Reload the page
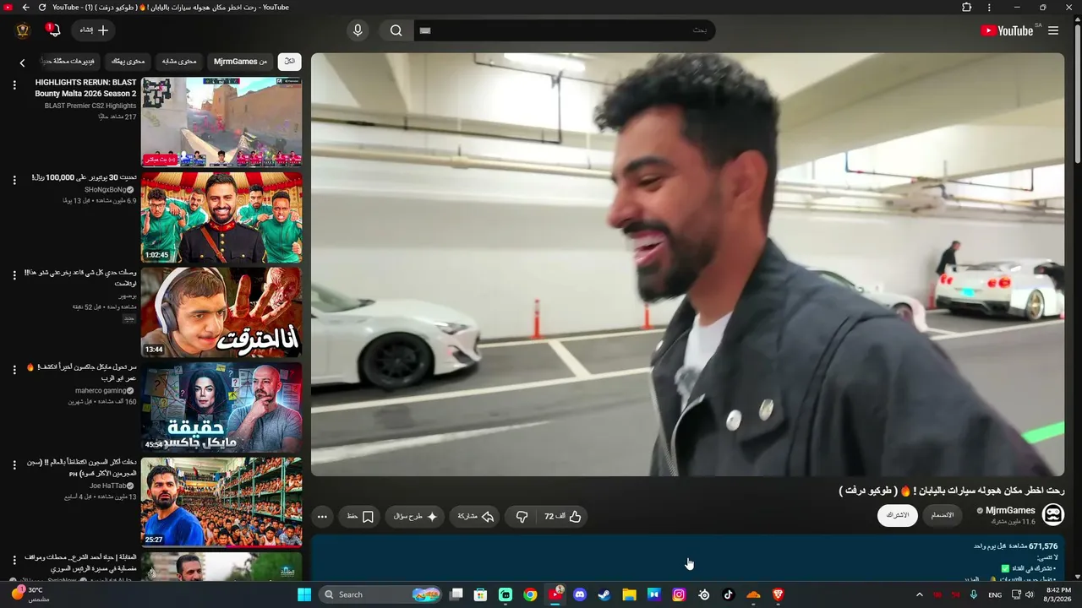The width and height of the screenshot is (1082, 608). click(x=41, y=8)
